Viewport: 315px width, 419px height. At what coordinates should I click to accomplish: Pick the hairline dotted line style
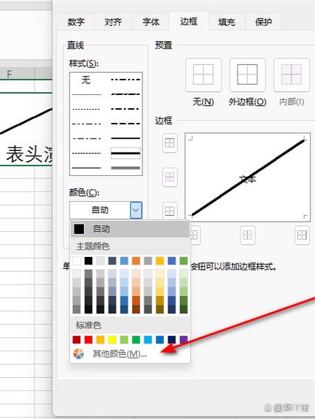[x=86, y=94]
